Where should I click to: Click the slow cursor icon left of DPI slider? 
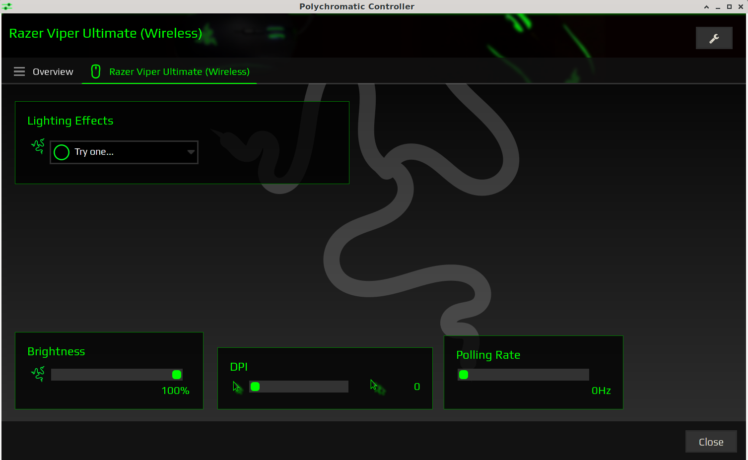click(x=237, y=387)
